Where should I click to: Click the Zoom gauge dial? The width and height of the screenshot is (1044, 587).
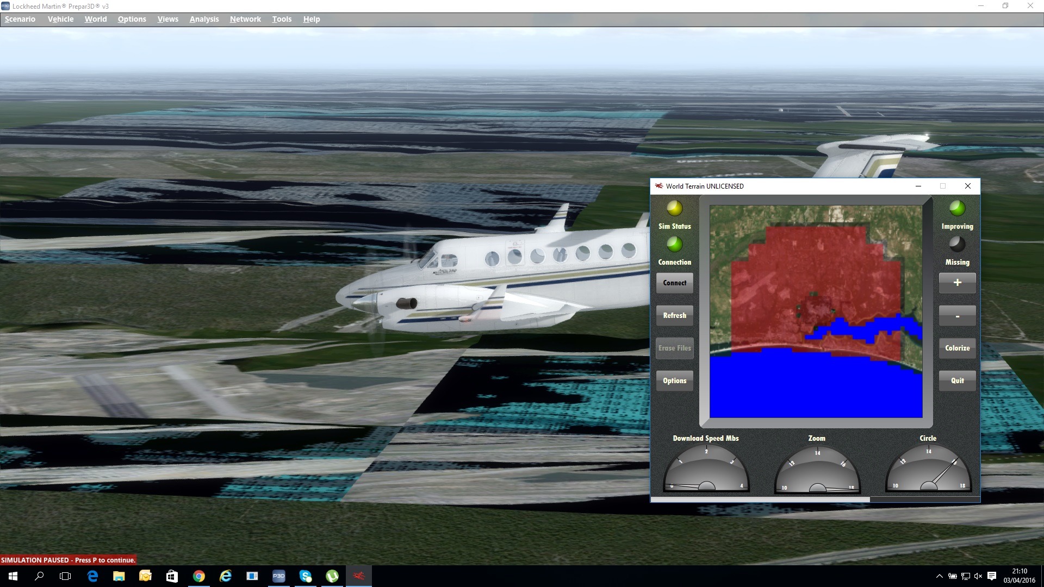coord(817,470)
